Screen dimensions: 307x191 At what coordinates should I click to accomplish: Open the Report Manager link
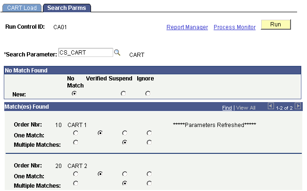187,27
